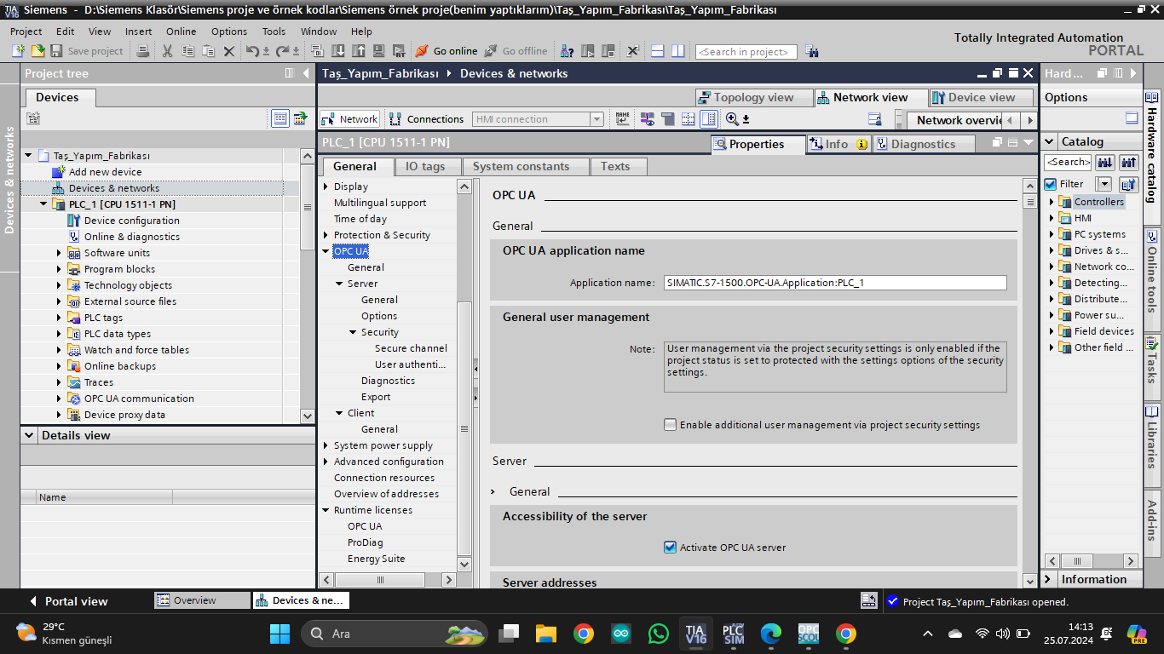The width and height of the screenshot is (1164, 654).
Task: Click the Application name input field
Action: point(834,283)
